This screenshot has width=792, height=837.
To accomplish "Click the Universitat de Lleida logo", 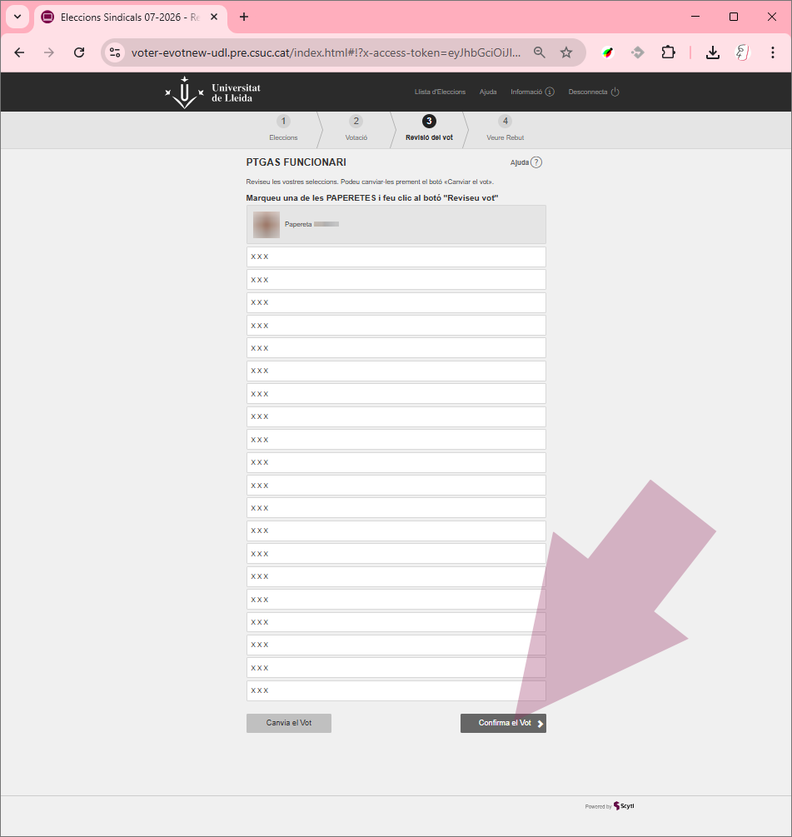I will pos(213,92).
